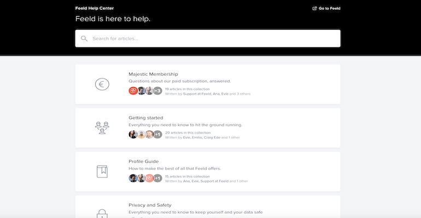This screenshot has width=421, height=218.
Task: Click the 'Feeld is here to help.' heading
Action: tap(113, 19)
